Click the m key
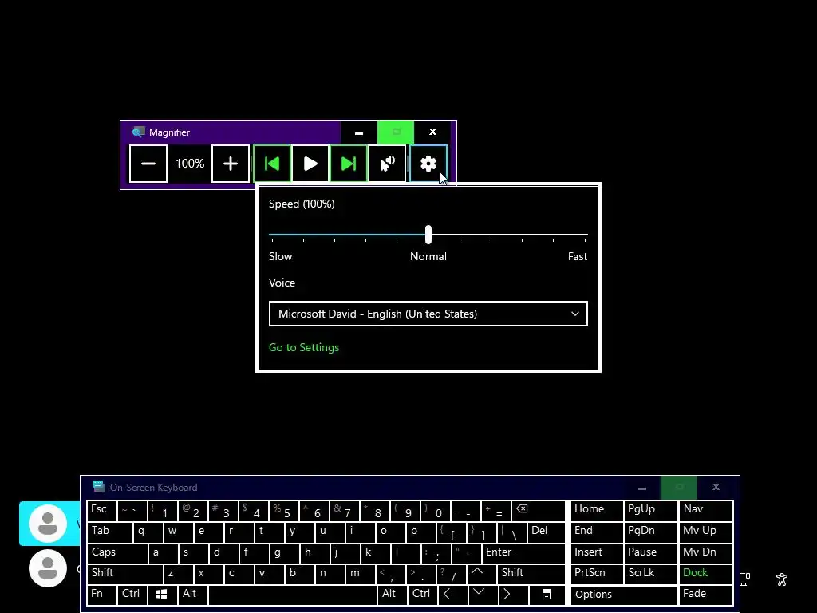Viewport: 817px width, 613px height. coord(360,574)
